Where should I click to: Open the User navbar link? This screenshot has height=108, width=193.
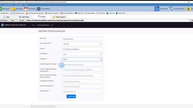tap(52, 25)
